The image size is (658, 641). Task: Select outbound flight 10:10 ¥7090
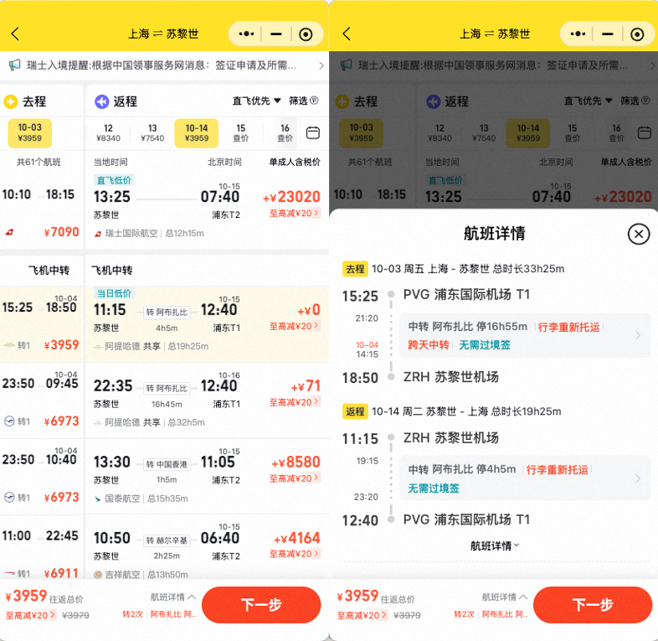tap(41, 211)
